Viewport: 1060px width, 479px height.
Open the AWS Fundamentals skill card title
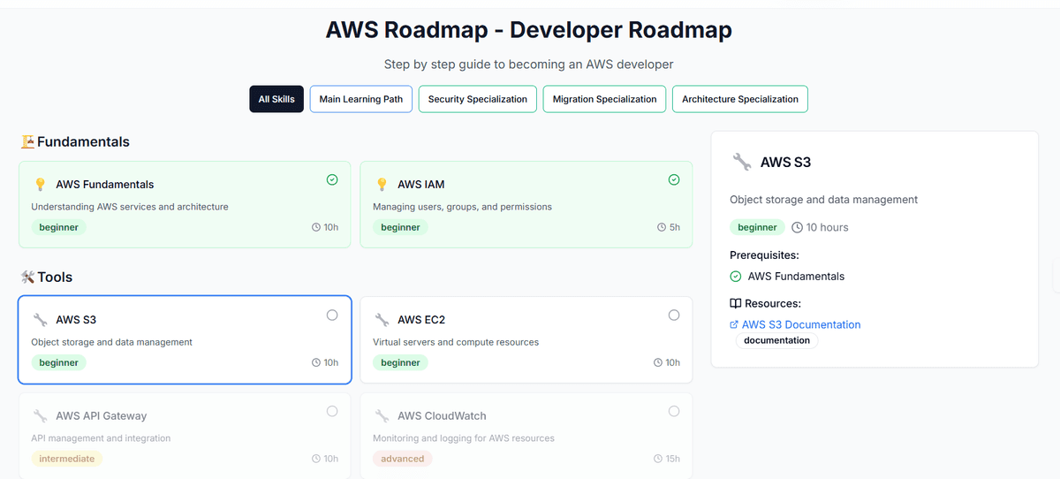(105, 185)
